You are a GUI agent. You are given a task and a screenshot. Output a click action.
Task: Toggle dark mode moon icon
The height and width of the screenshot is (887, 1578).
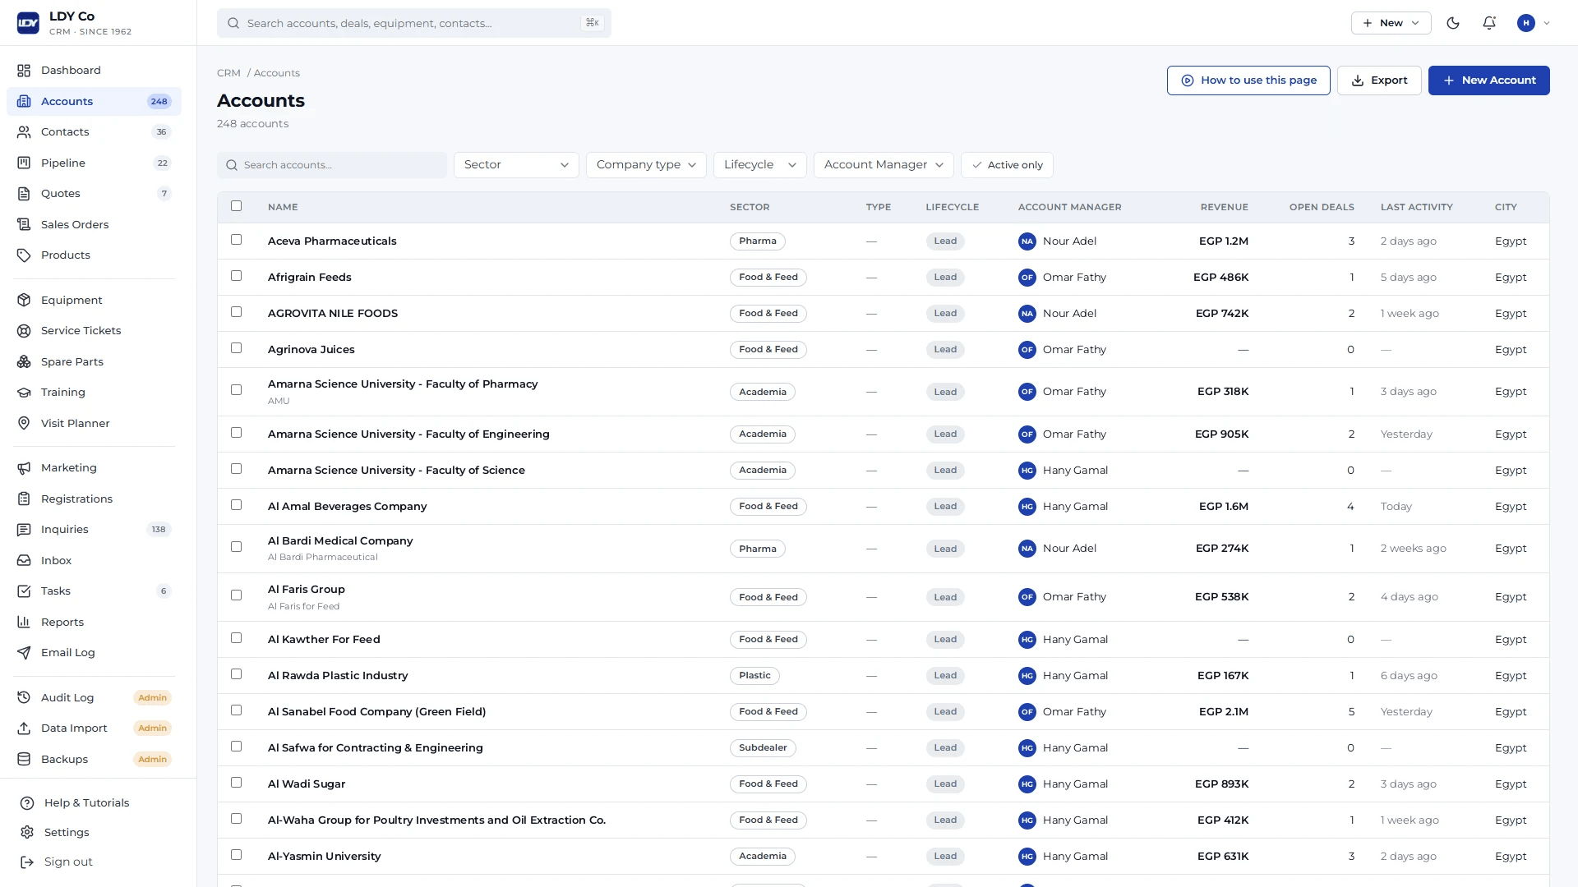point(1453,23)
